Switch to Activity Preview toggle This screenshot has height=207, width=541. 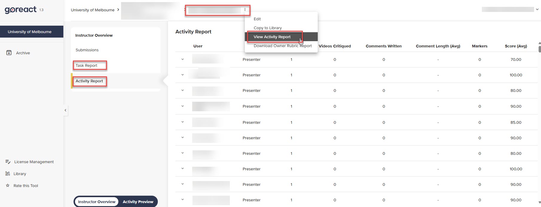click(x=138, y=202)
